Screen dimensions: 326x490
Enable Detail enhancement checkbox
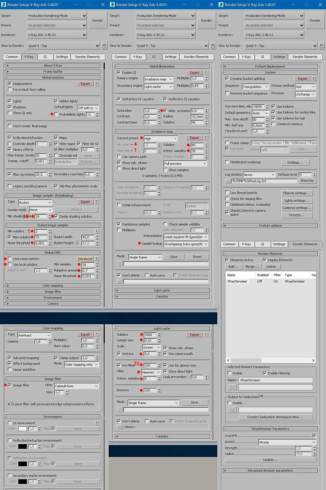pyautogui.click(x=119, y=205)
